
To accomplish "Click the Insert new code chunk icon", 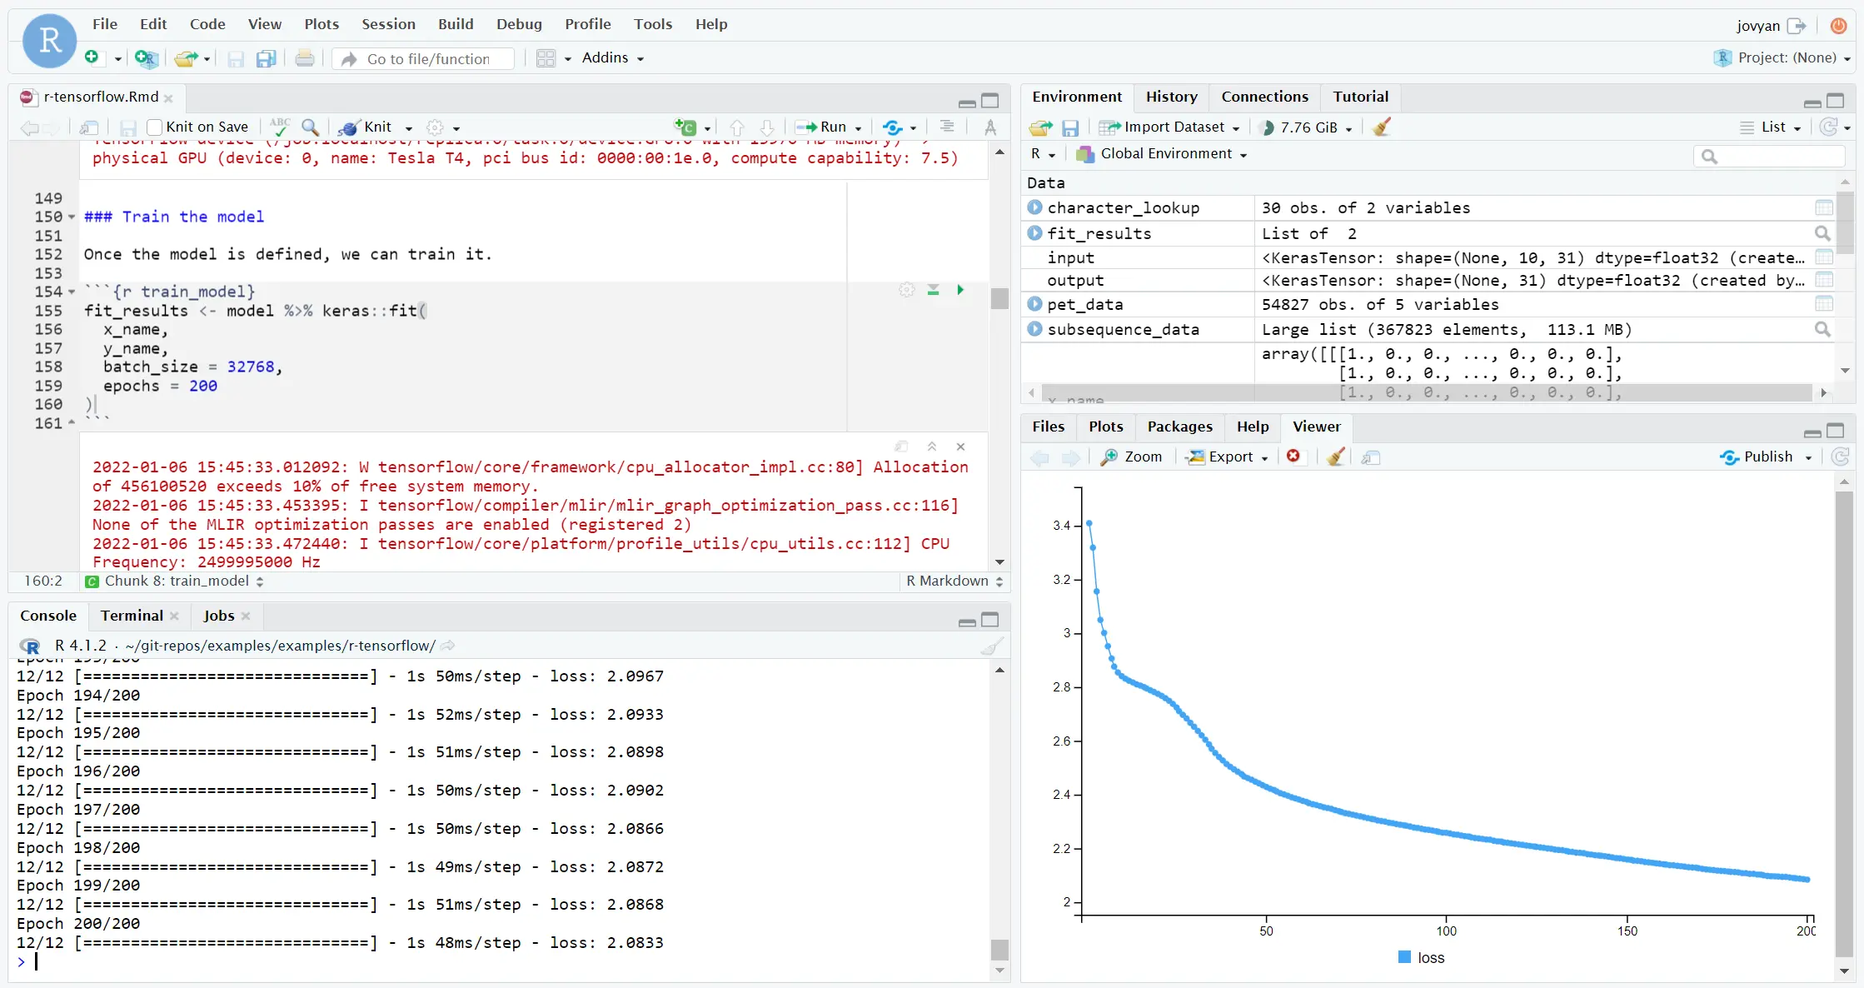I will pyautogui.click(x=685, y=127).
